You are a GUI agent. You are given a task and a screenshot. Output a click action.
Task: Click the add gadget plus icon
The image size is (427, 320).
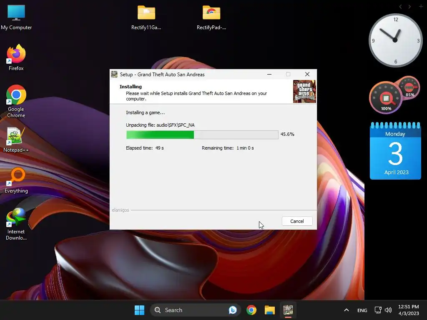pyautogui.click(x=421, y=6)
